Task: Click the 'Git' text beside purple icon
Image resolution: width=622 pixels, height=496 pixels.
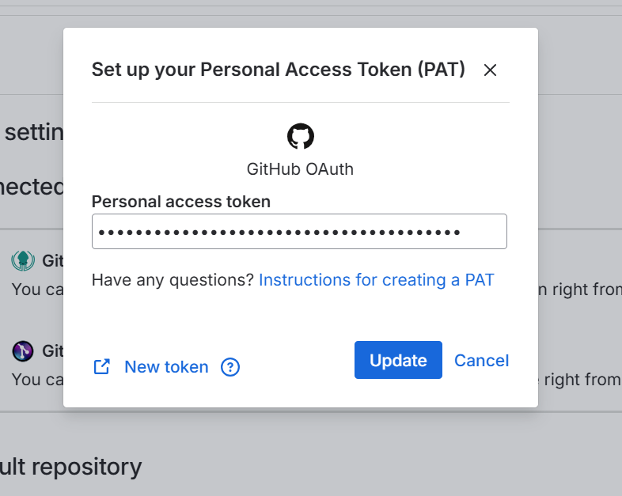Action: point(52,350)
